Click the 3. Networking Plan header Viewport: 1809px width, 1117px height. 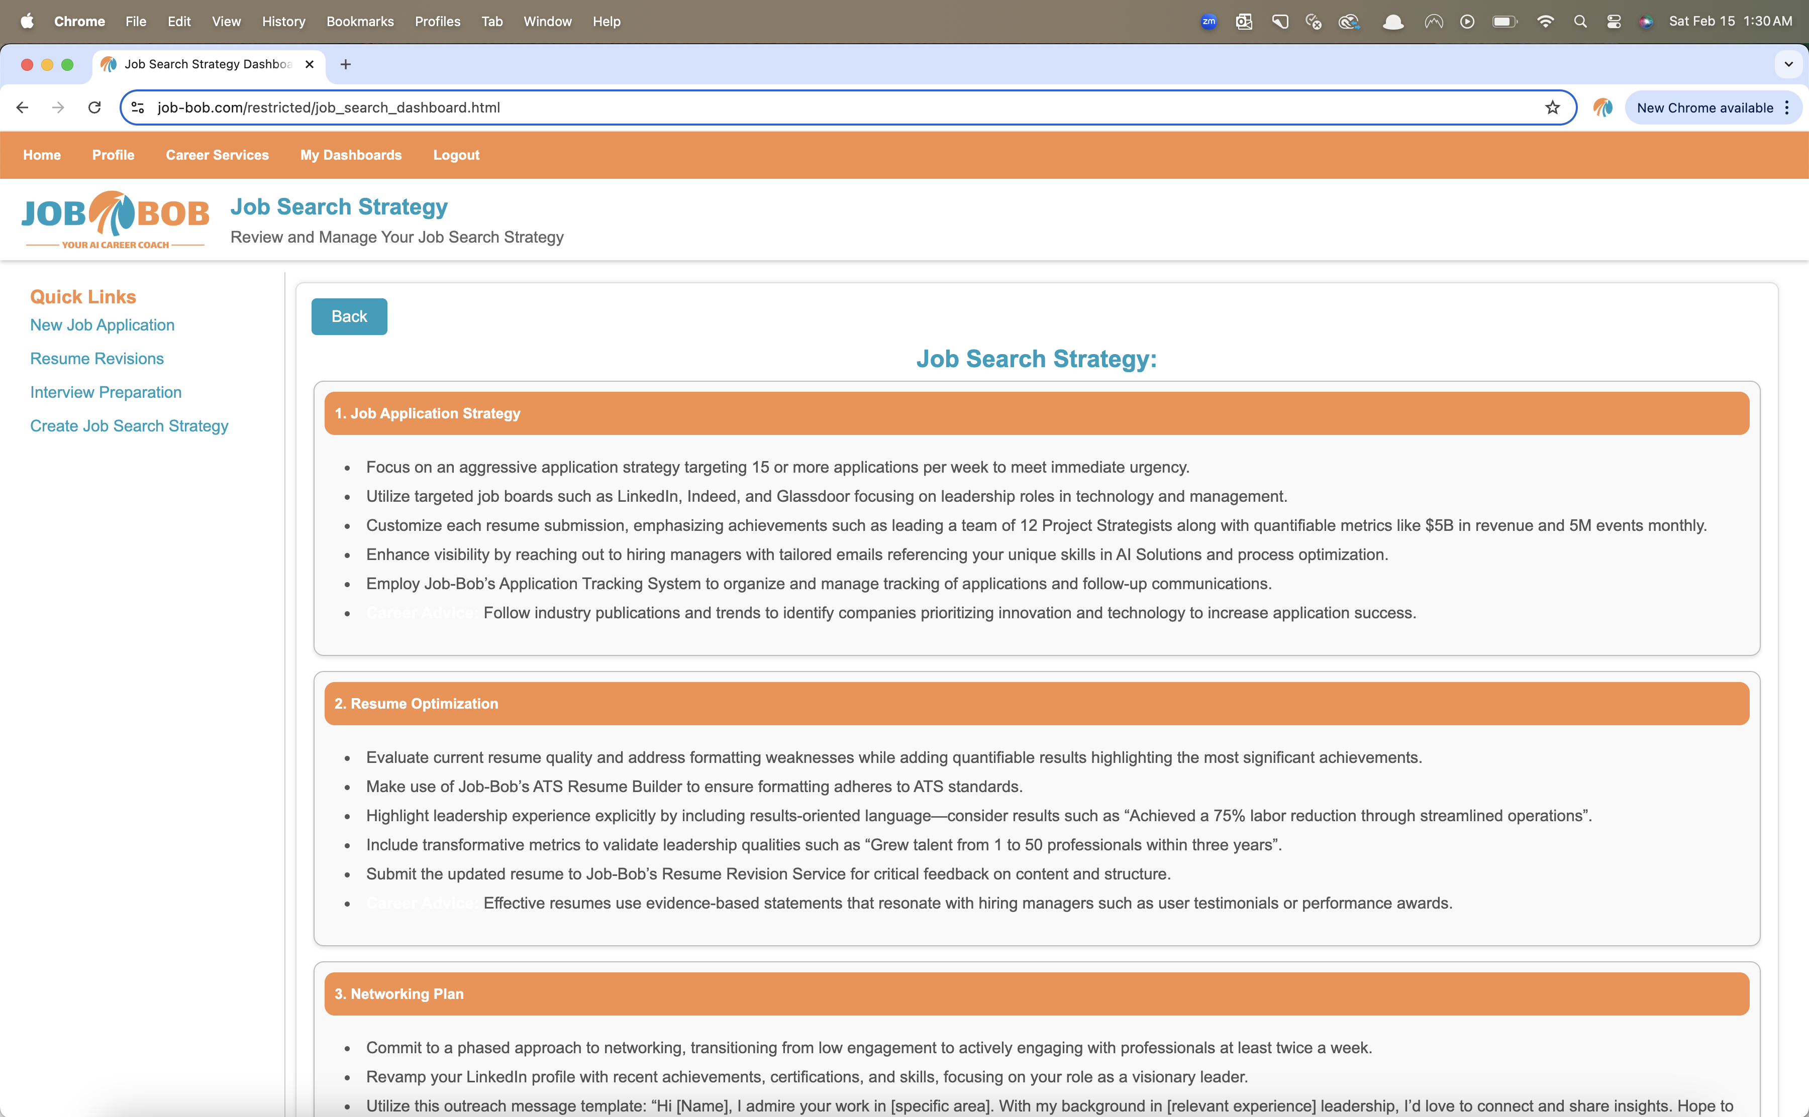[x=1036, y=994]
